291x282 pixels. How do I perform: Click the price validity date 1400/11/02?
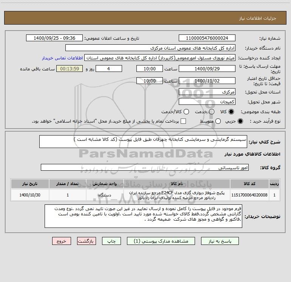[207, 81]
